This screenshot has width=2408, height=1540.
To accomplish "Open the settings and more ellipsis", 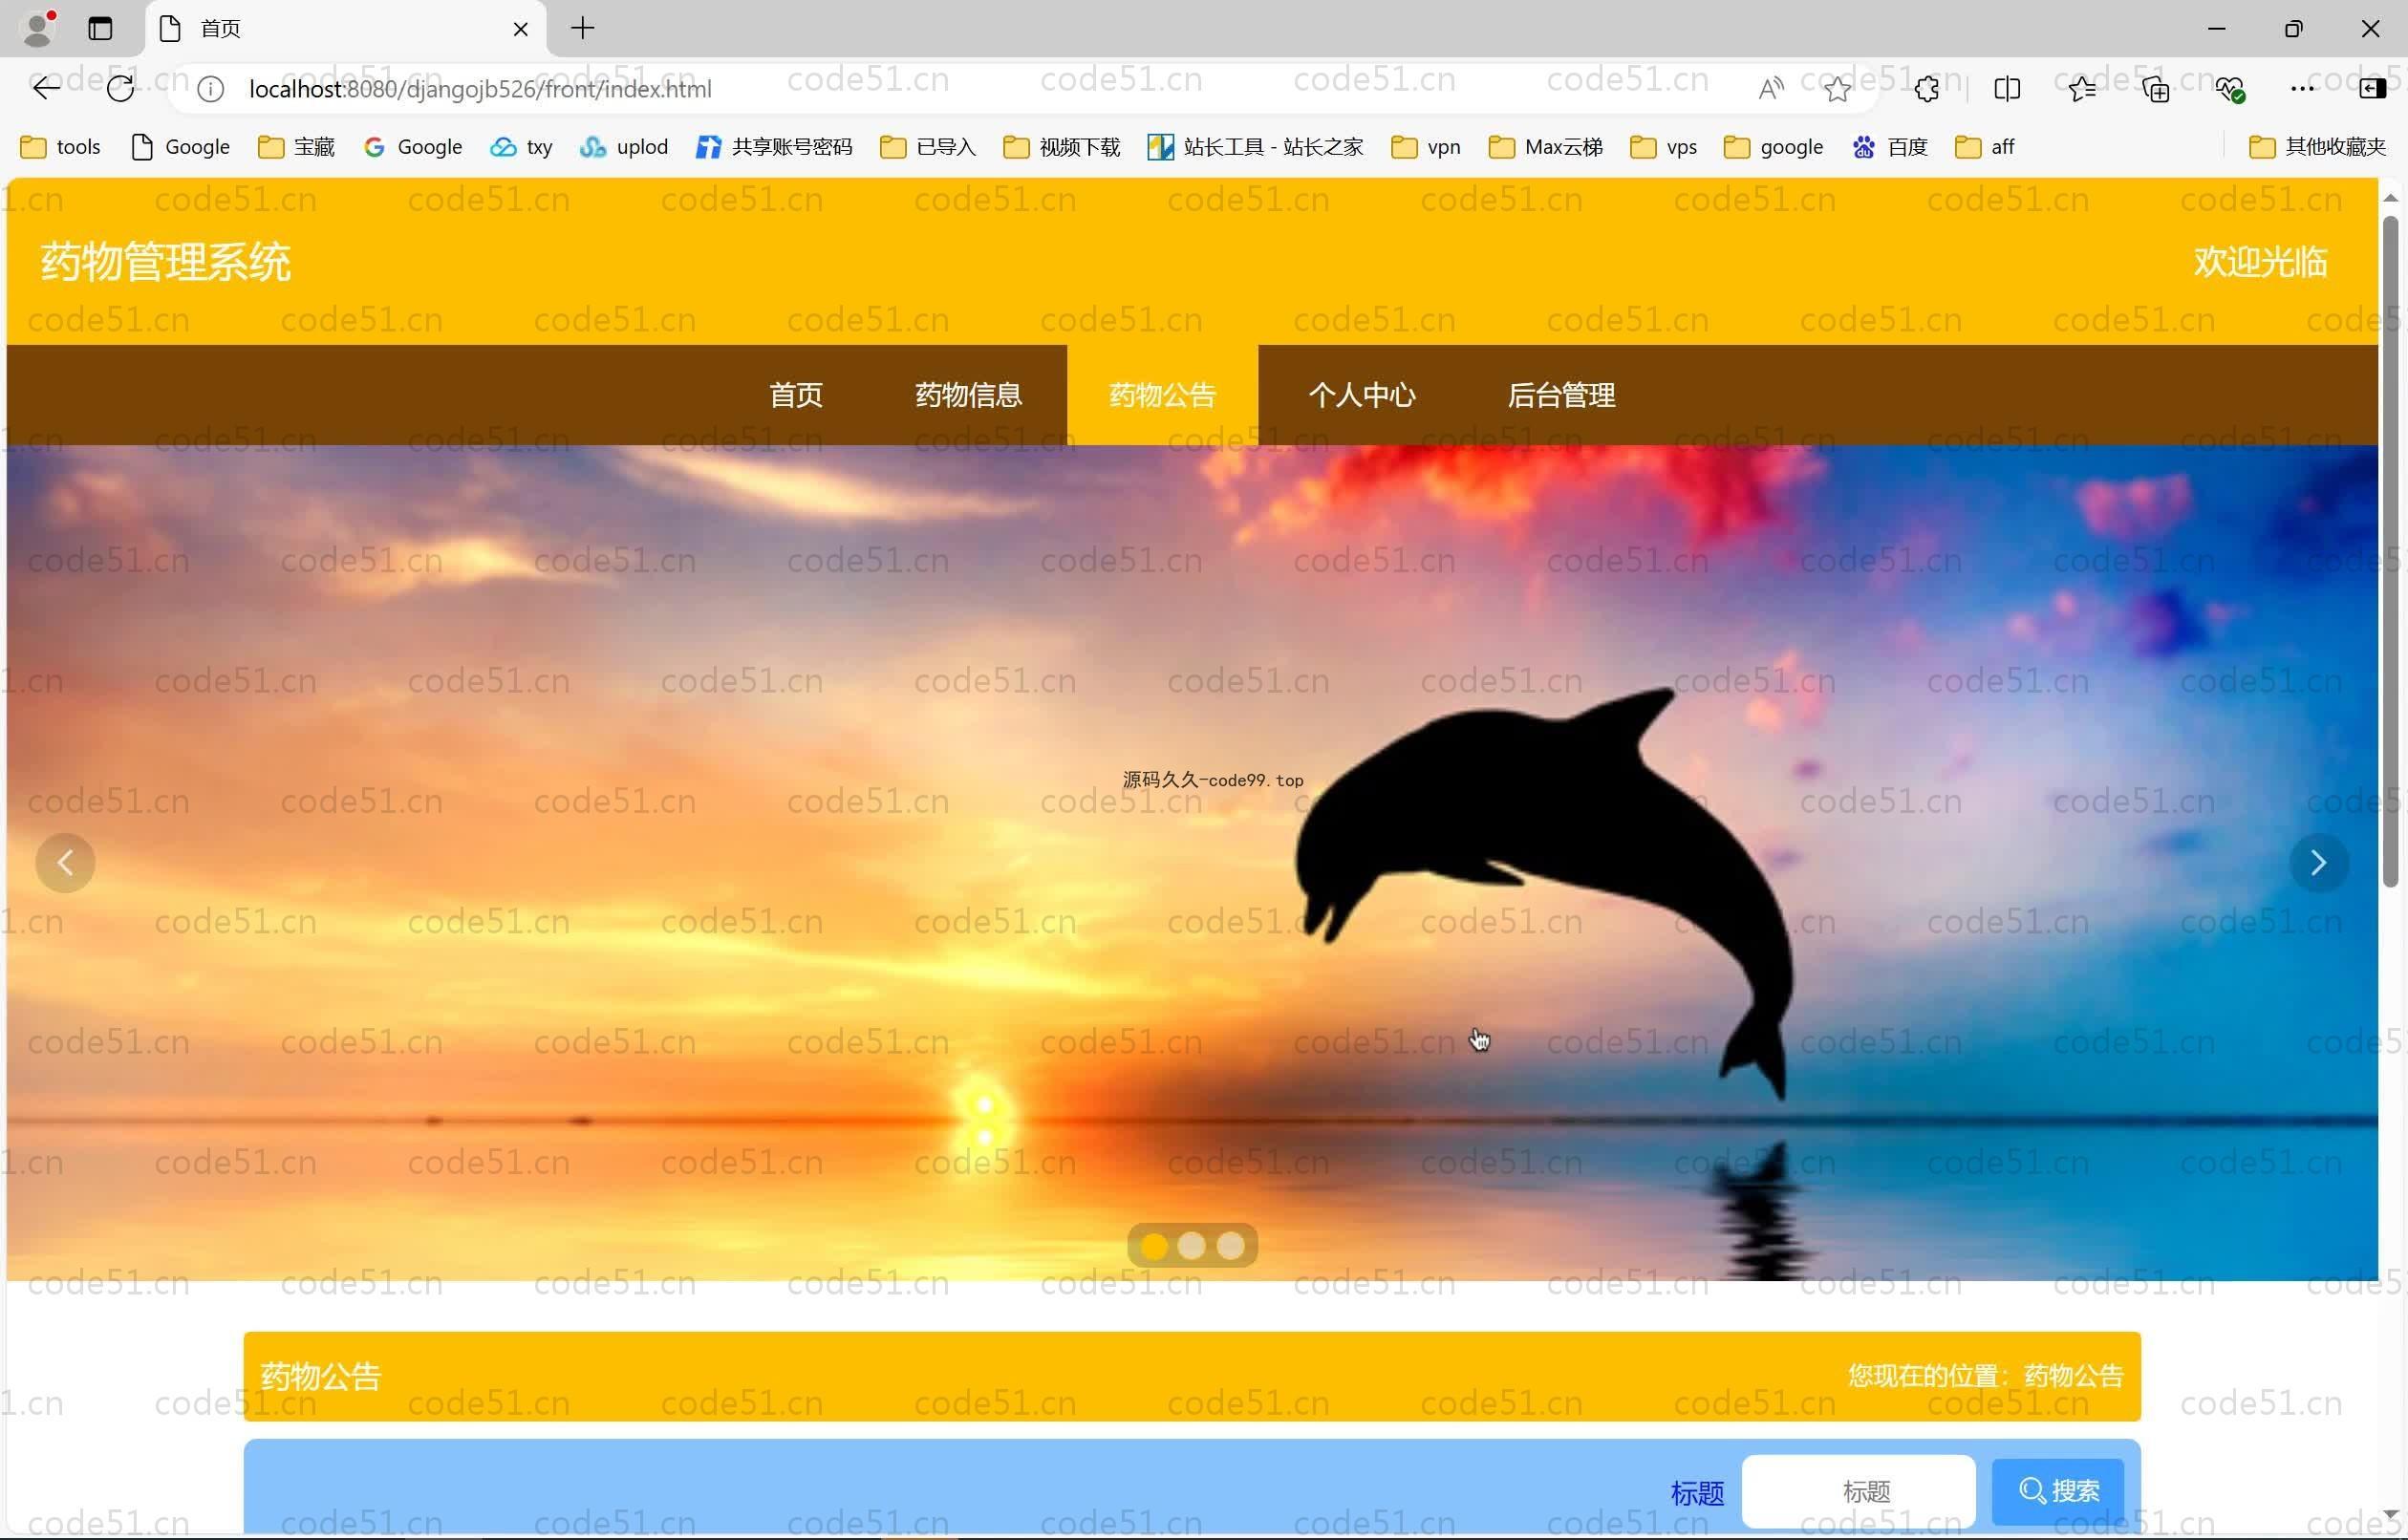I will 2302,89.
